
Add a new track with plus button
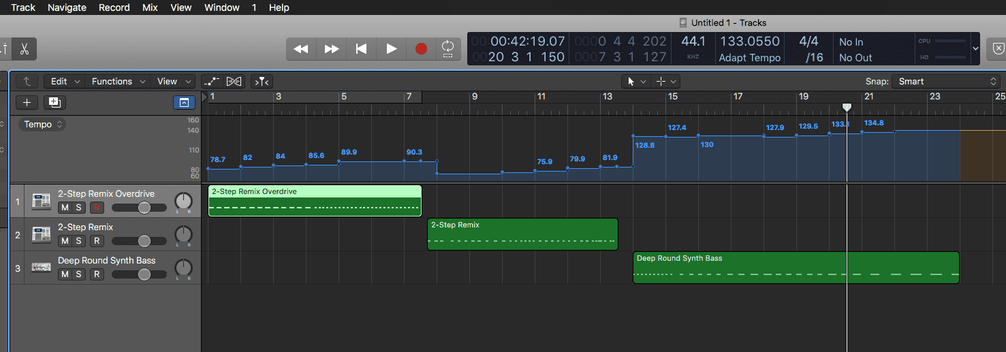[x=27, y=103]
